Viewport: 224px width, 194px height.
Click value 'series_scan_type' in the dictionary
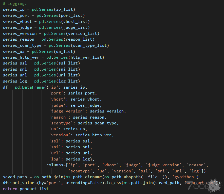(97, 123)
